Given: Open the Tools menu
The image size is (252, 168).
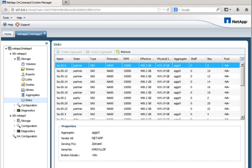Looking at the screenshot, I should coord(7,18).
